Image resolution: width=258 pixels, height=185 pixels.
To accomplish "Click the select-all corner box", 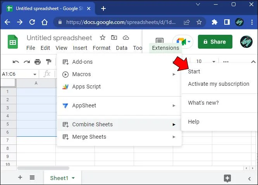I will 8,83.
